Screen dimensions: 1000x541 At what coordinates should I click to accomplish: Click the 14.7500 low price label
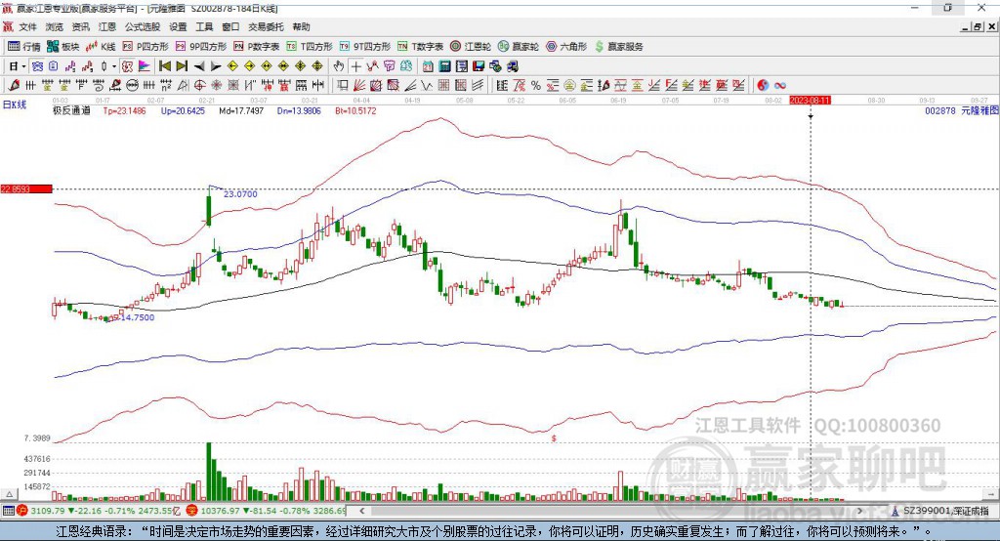[138, 317]
